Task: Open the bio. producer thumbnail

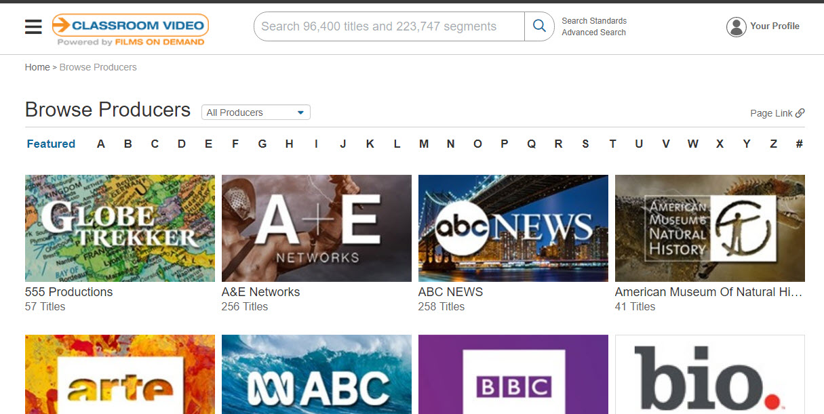Action: click(x=710, y=374)
